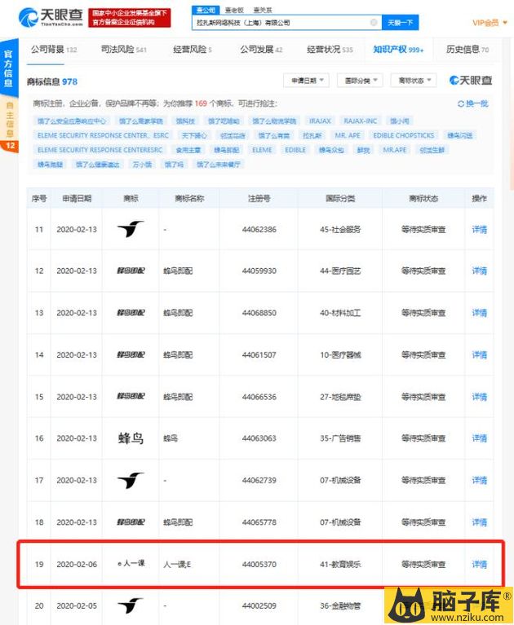Screen dimensions: 514x625
Task: Click the hummingbird trademark image in row 11
Action: click(x=131, y=229)
